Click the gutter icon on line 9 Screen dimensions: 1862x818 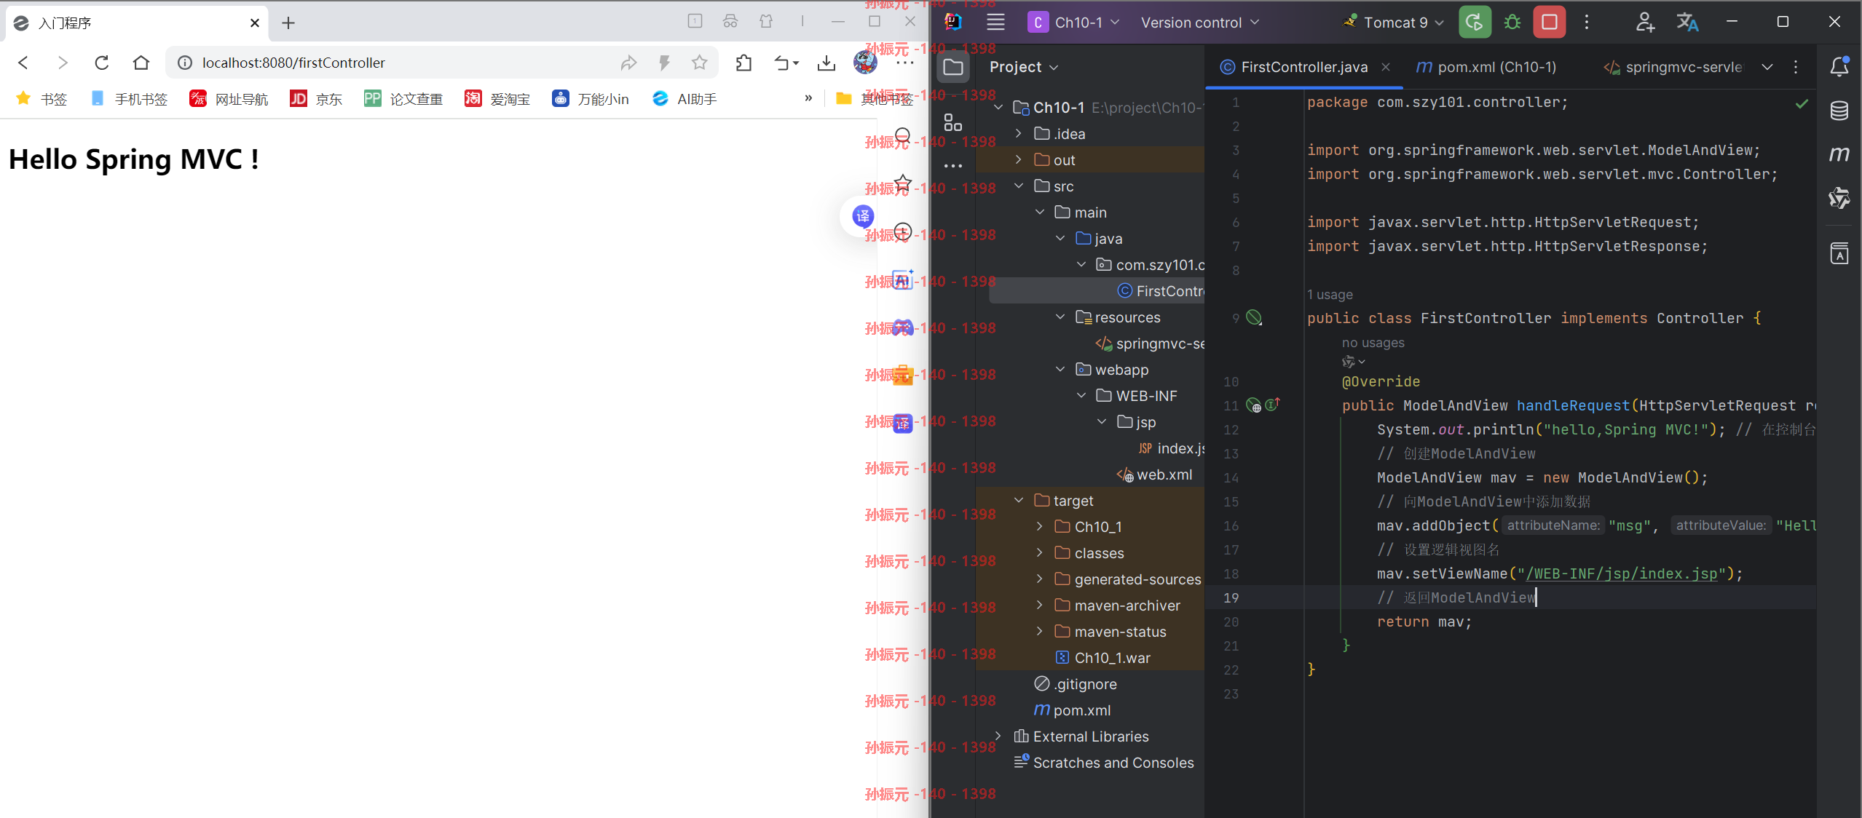pyautogui.click(x=1254, y=317)
